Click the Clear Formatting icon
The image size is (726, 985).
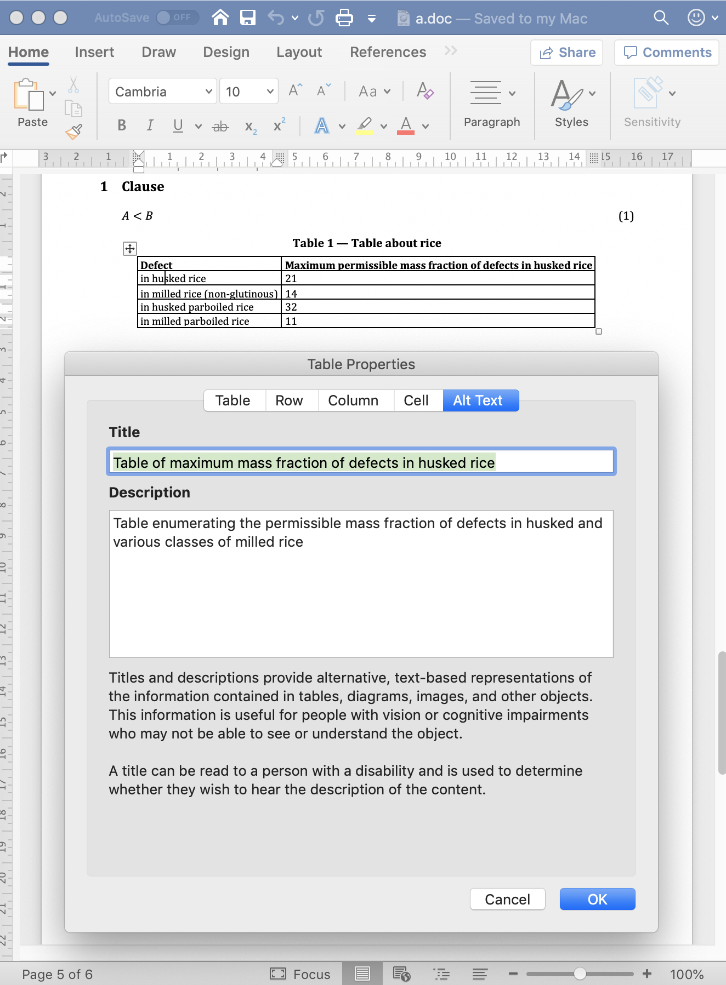click(x=425, y=91)
